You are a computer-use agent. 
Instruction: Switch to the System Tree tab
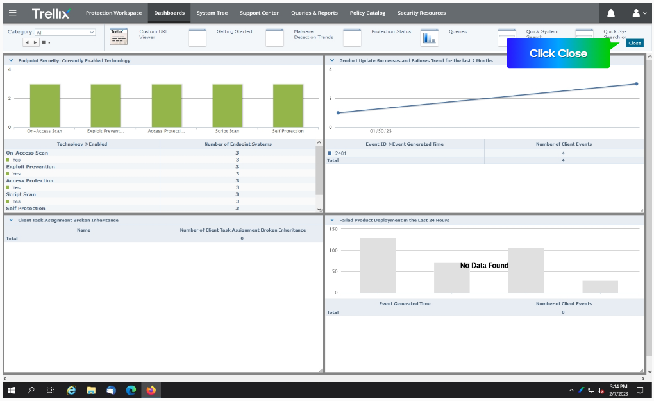tap(211, 13)
